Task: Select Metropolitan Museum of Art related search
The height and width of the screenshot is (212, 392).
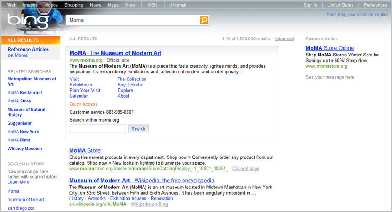Action: pyautogui.click(x=32, y=81)
